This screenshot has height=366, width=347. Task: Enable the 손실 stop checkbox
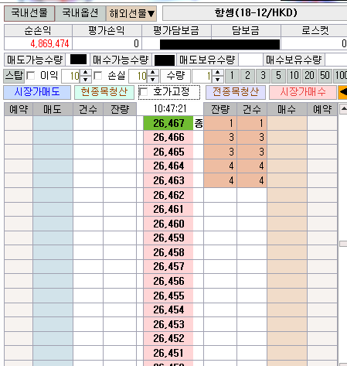pos(98,76)
